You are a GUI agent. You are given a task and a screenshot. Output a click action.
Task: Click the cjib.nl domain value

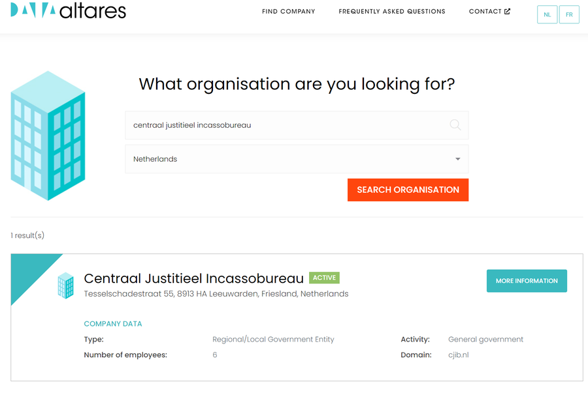tap(458, 355)
